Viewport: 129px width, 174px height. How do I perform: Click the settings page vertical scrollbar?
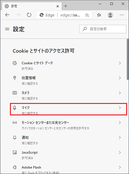click(128, 59)
